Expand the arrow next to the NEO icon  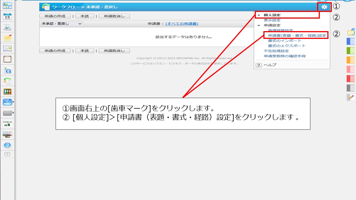coord(13,102)
